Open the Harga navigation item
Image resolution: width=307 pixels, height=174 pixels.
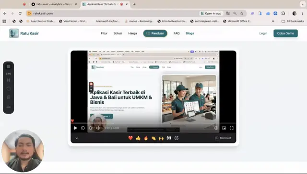pos(132,33)
